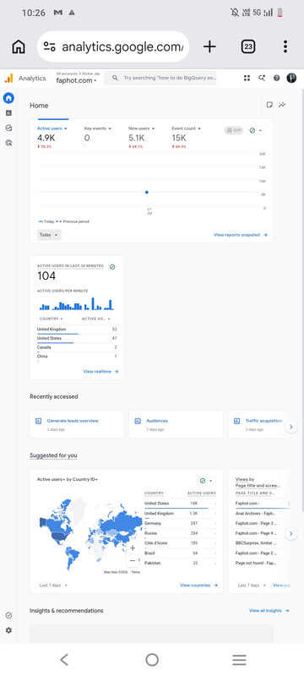Open the map card green check dropdown
The width and height of the screenshot is (304, 676).
tap(207, 481)
